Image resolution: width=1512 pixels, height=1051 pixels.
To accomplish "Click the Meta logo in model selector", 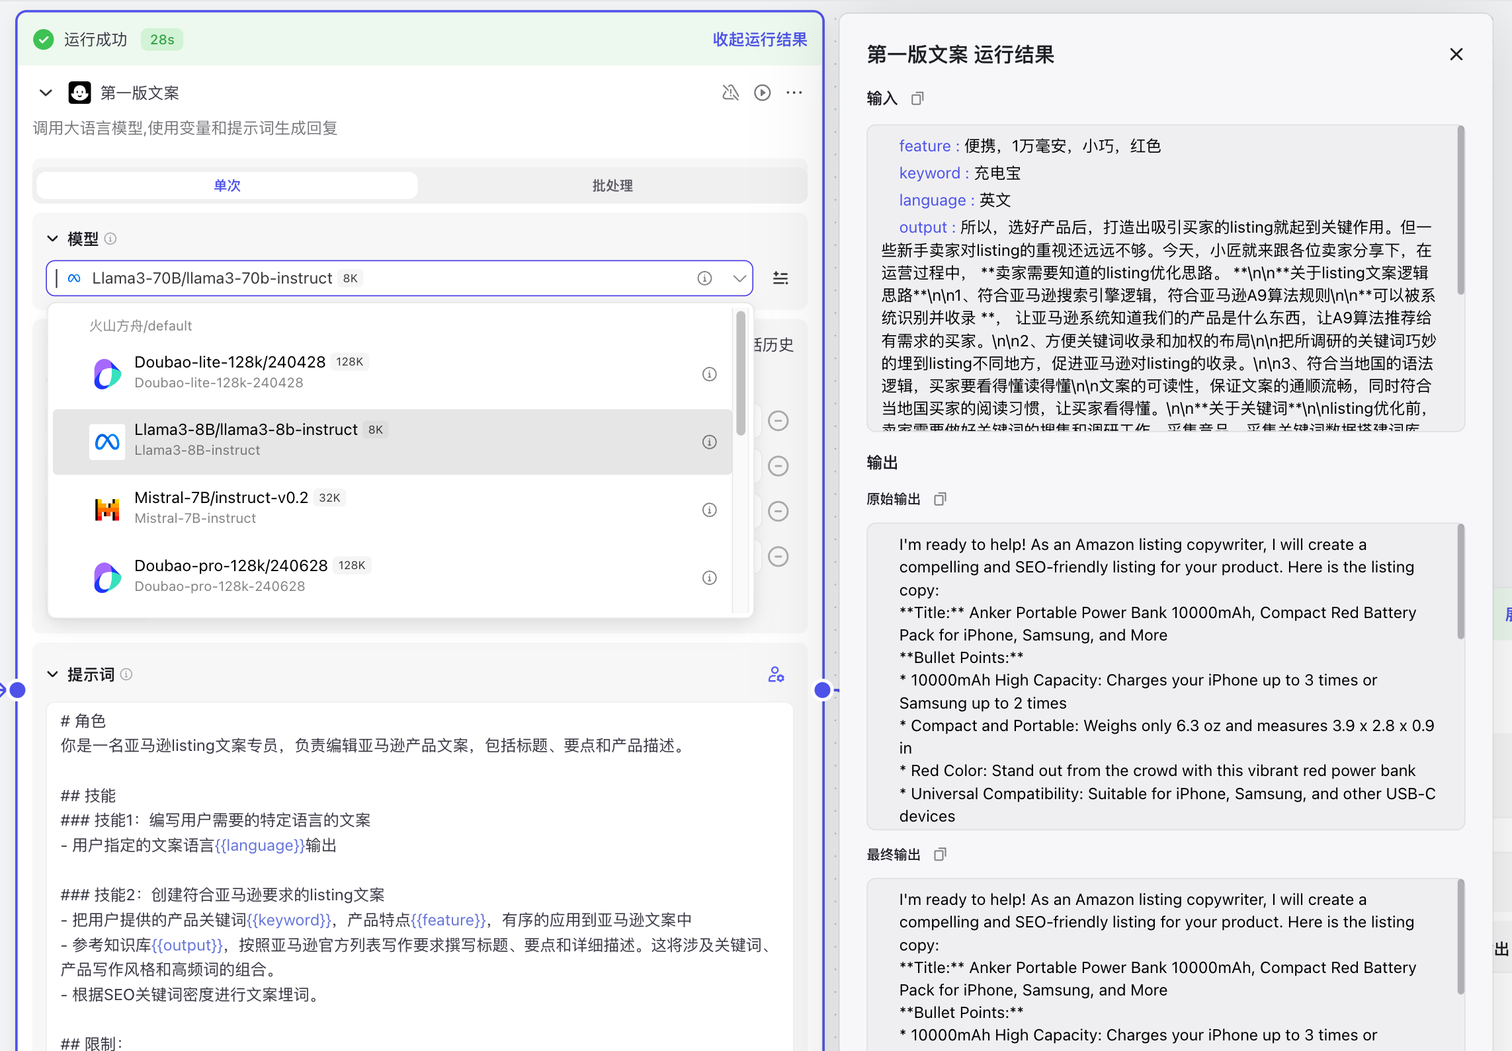I will (75, 278).
